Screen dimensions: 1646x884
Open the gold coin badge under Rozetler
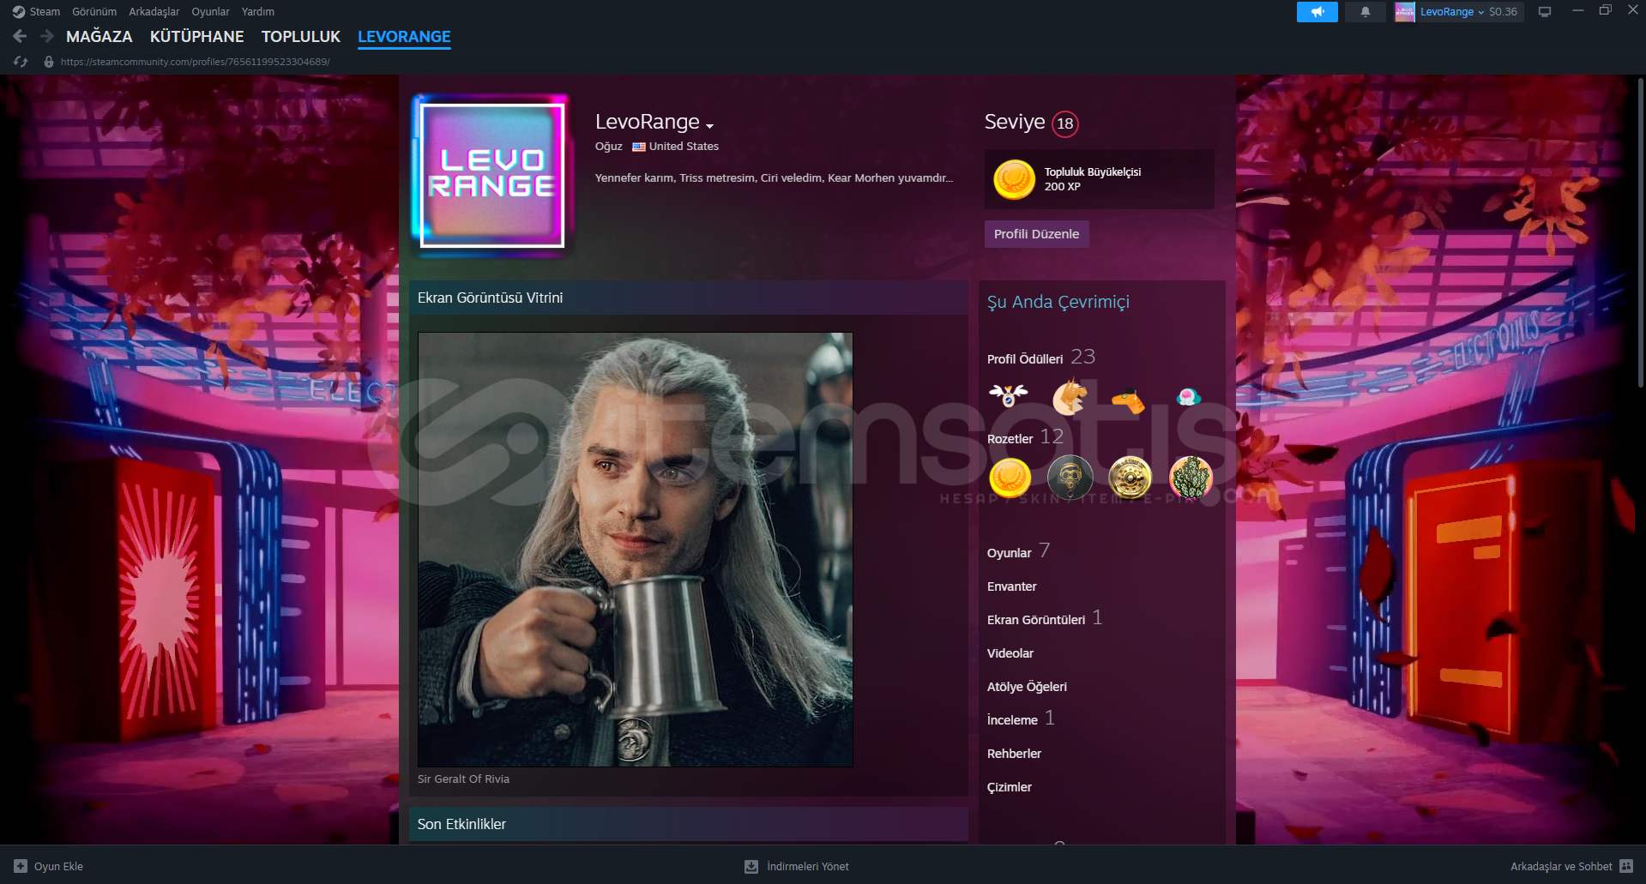tap(1010, 478)
